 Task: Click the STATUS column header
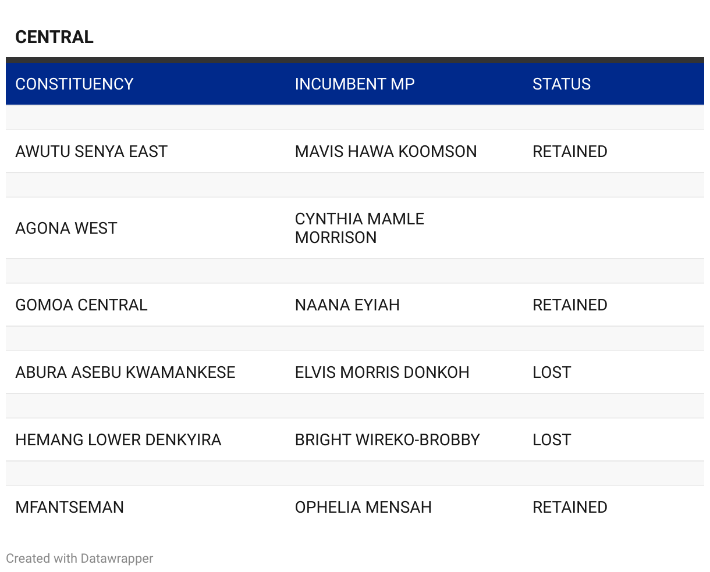coord(561,84)
